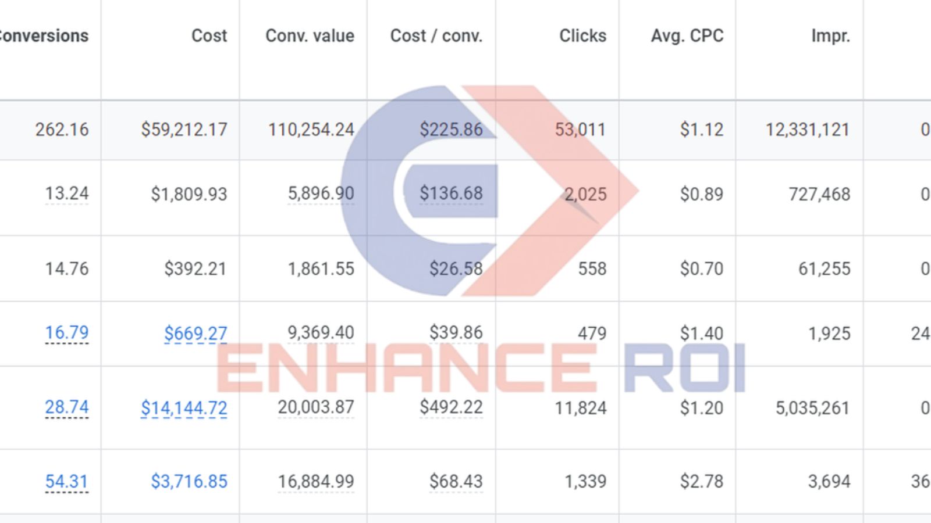
Task: Click the 727,468 impressions cell
Action: pos(819,194)
